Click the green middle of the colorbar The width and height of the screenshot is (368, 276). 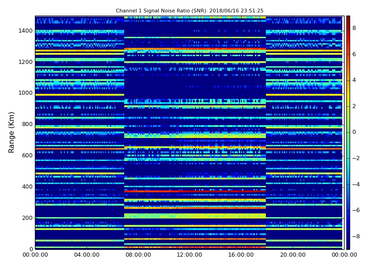coord(348,132)
